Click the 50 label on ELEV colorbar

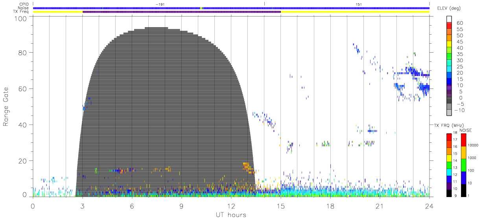tap(460, 35)
